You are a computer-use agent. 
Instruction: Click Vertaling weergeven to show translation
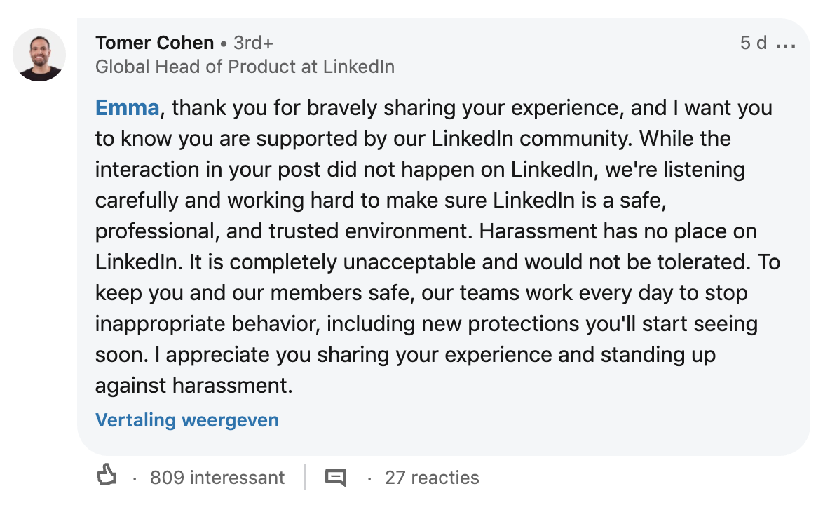tap(187, 420)
